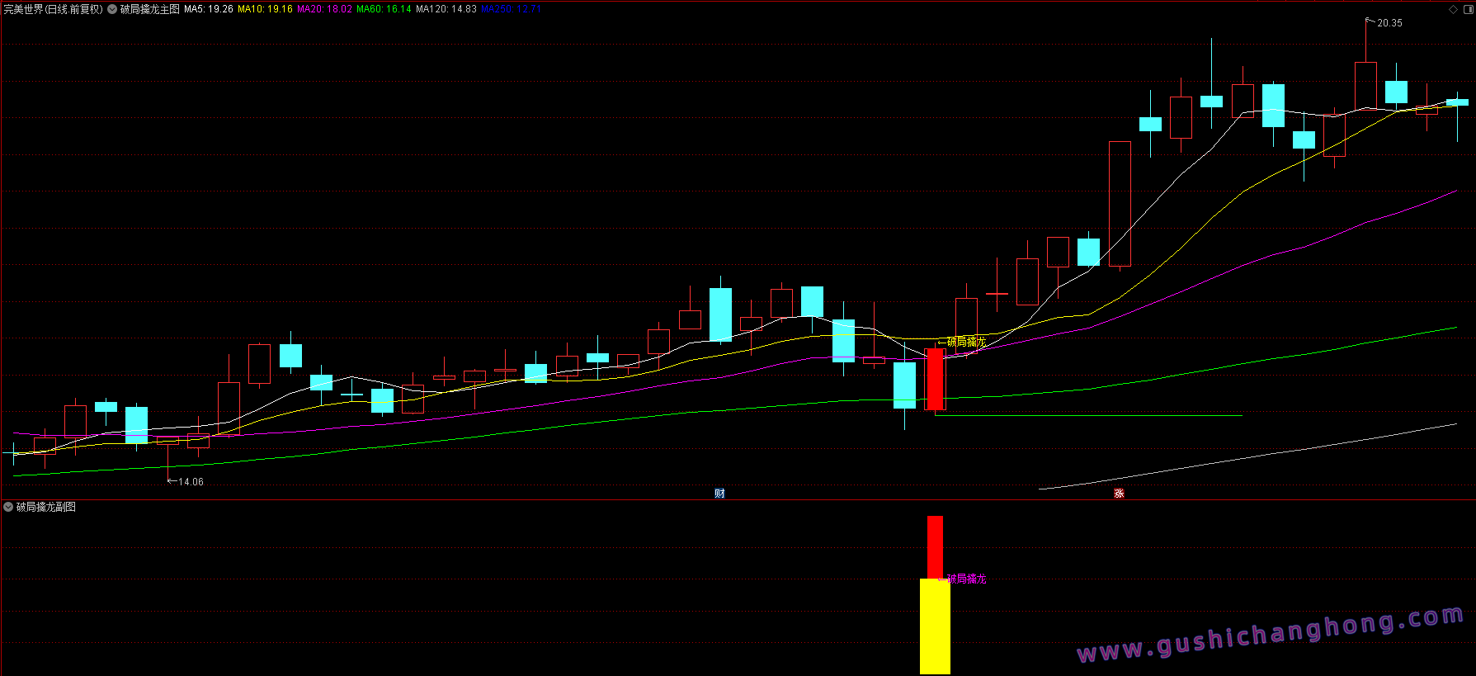The height and width of the screenshot is (676, 1476).
Task: Click the red 涨 marker icon
Action: pyautogui.click(x=1119, y=494)
